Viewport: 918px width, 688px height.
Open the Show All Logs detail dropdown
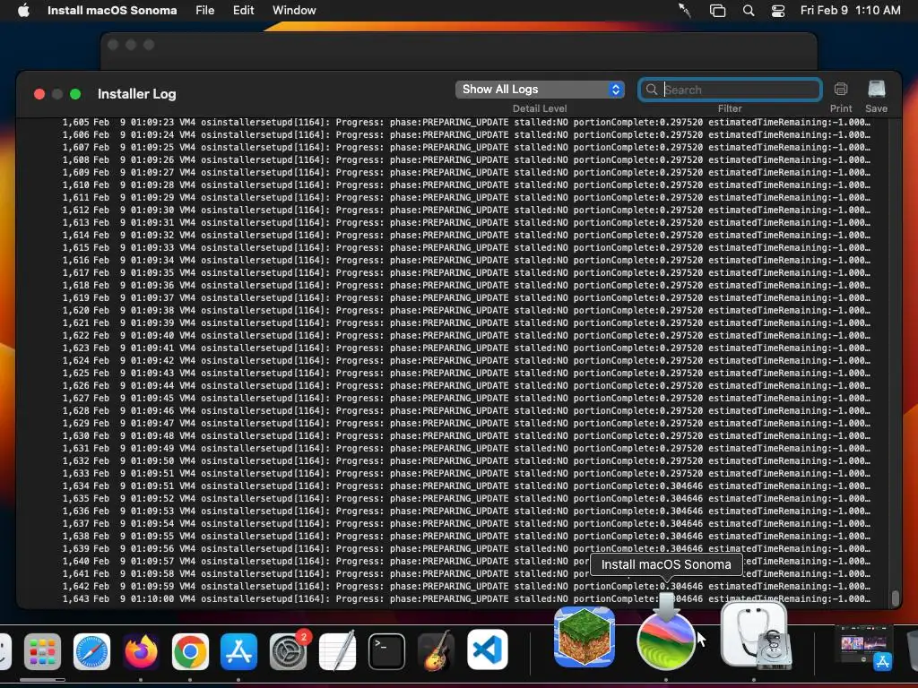tap(540, 89)
